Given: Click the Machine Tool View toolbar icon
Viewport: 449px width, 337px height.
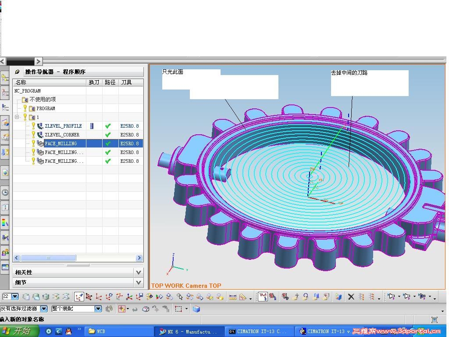Looking at the screenshot, I should pos(273,297).
